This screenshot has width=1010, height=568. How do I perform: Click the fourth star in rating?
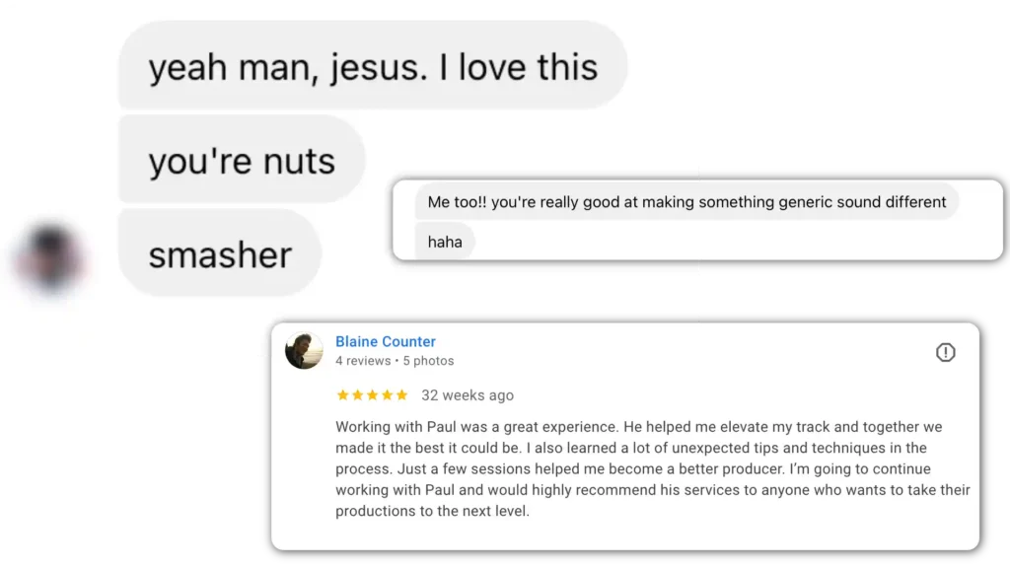pos(387,395)
